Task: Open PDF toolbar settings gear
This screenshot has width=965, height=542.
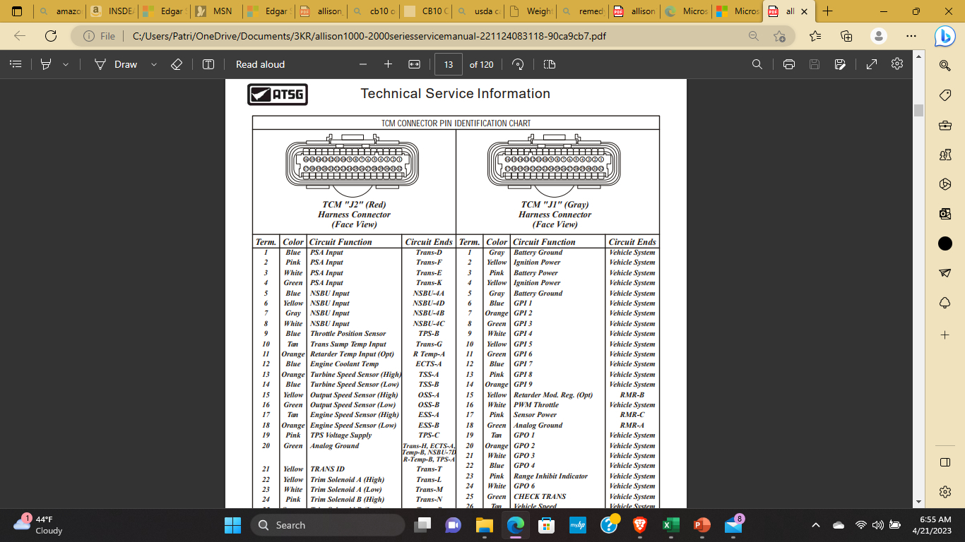Action: coord(897,64)
